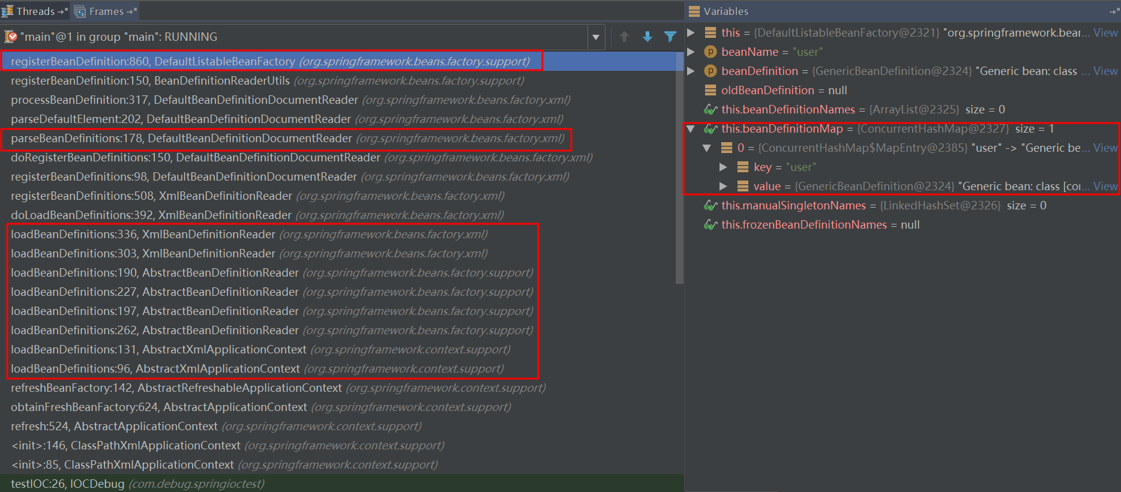Select frame refreshBeanFactory:142
The width and height of the screenshot is (1121, 492).
(338, 388)
